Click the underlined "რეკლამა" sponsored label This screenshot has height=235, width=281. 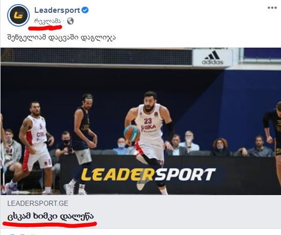pyautogui.click(x=48, y=21)
